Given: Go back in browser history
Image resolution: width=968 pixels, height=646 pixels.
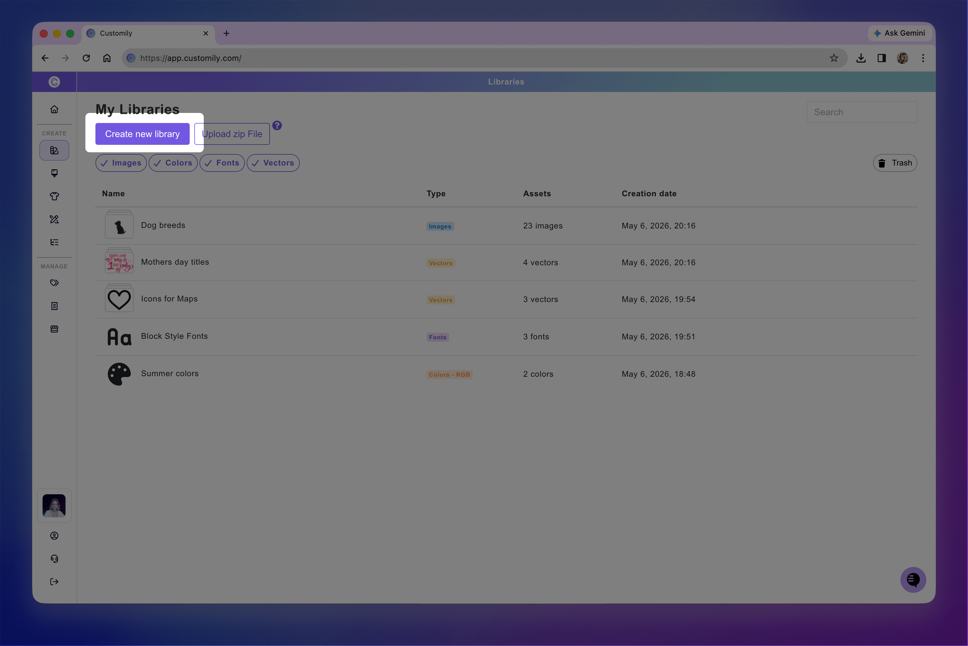Looking at the screenshot, I should tap(45, 58).
